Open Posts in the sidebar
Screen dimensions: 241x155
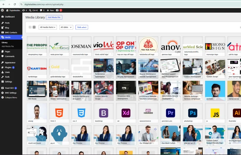coord(7,23)
